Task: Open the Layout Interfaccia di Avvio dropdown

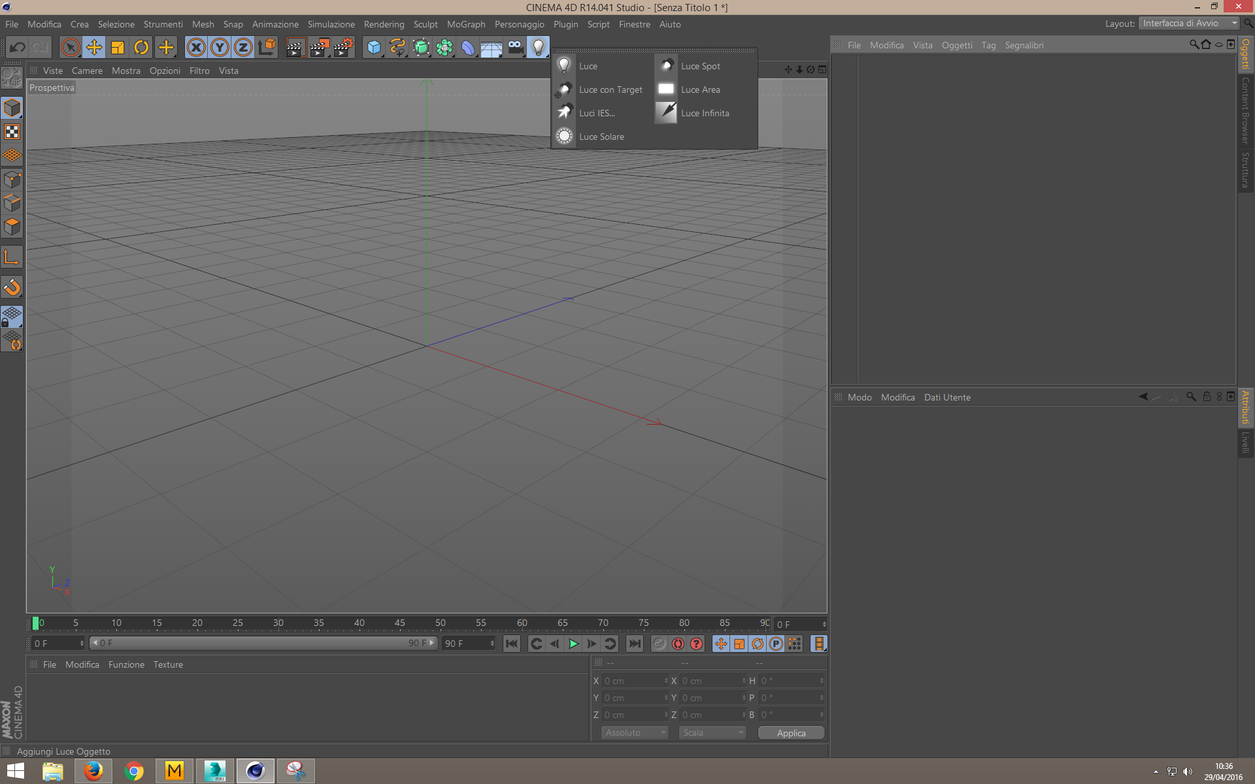Action: click(1188, 24)
